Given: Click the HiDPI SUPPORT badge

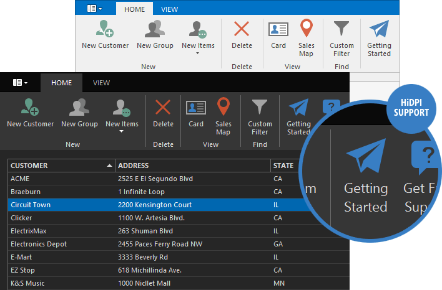Looking at the screenshot, I should pyautogui.click(x=411, y=108).
